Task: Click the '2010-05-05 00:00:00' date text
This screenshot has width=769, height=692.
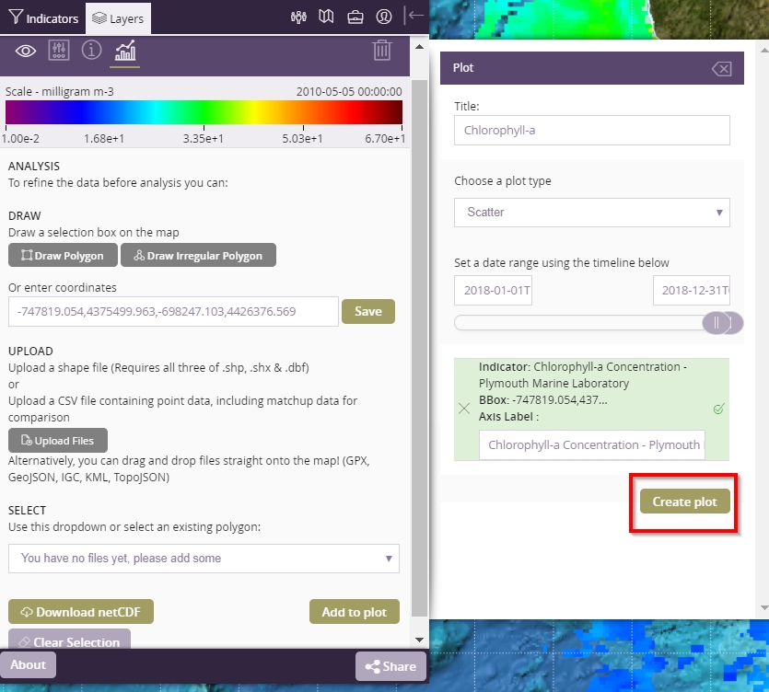Action: click(349, 92)
